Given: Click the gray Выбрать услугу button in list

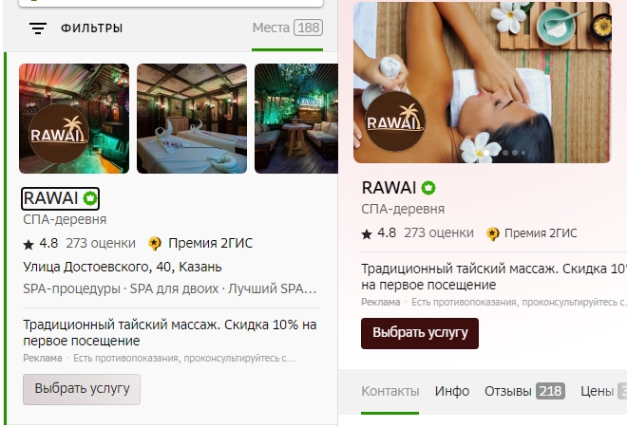Looking at the screenshot, I should coord(82,389).
